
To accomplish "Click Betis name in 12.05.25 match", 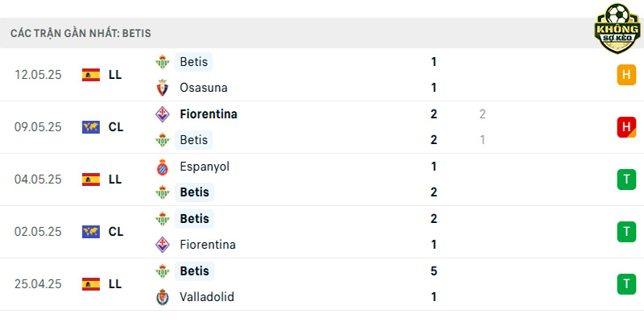I will tap(194, 62).
